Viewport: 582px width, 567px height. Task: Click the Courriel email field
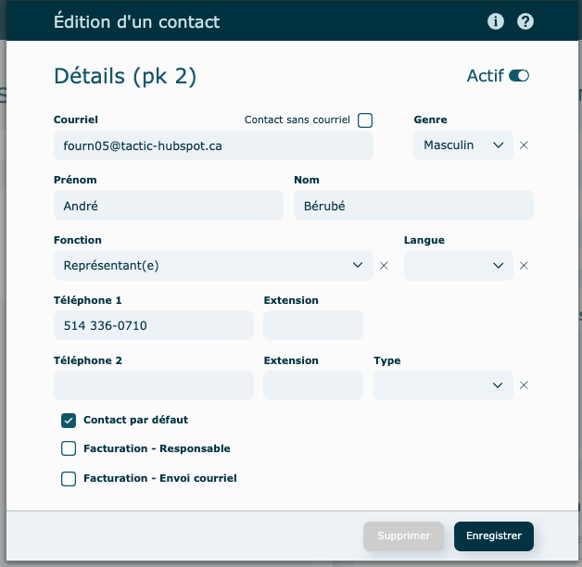click(213, 145)
